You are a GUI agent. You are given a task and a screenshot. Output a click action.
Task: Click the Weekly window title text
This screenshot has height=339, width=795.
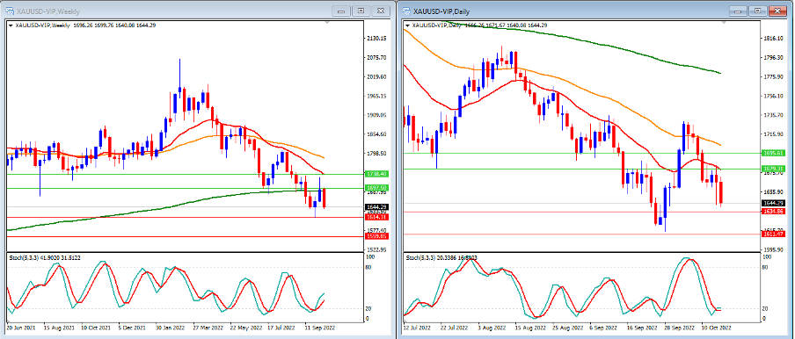[x=48, y=11]
